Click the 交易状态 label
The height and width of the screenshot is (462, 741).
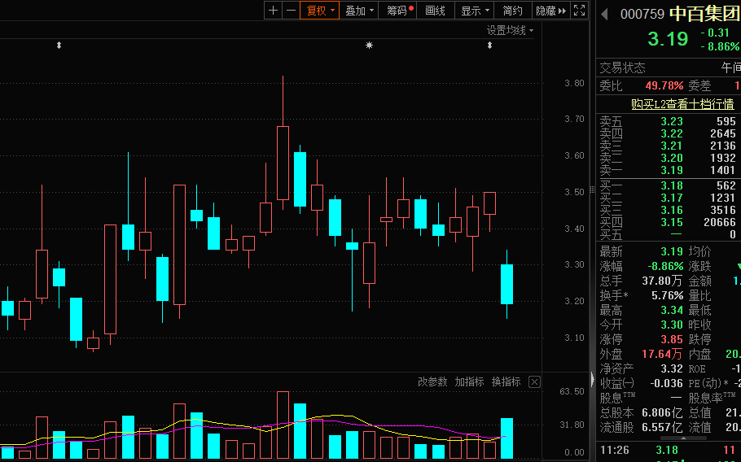(622, 68)
